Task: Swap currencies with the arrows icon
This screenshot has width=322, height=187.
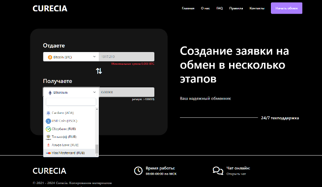Action: [99, 71]
